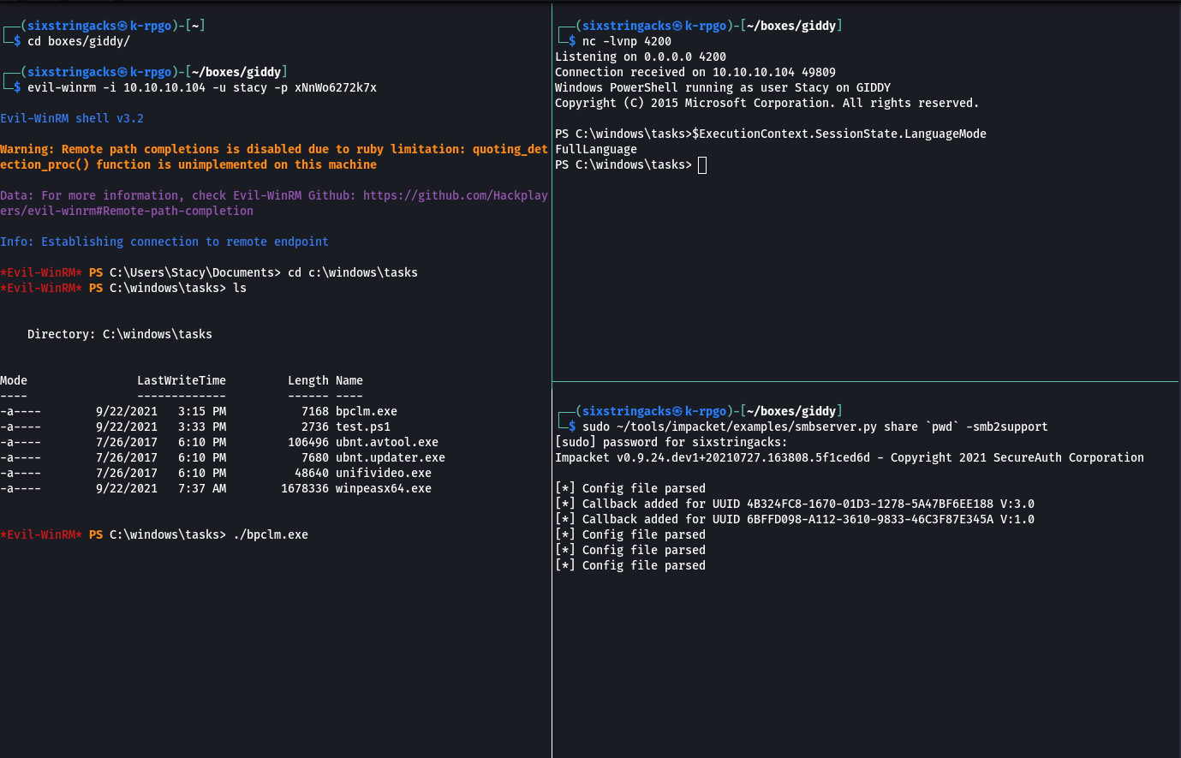Click the Microsoft Corporation copyright line

pos(767,103)
